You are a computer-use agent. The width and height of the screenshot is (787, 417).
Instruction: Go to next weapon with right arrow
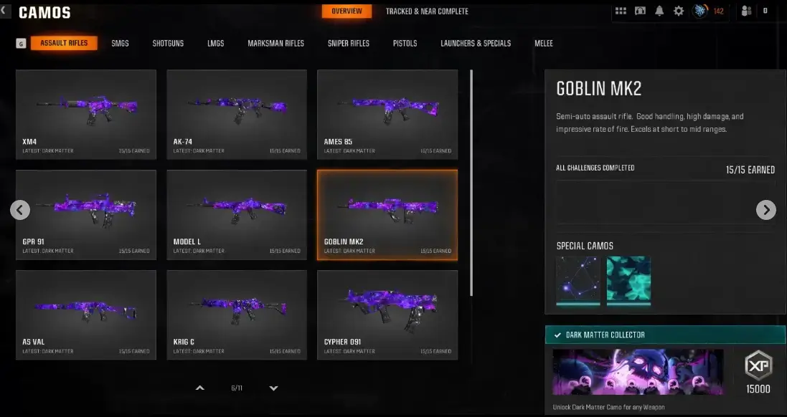766,210
